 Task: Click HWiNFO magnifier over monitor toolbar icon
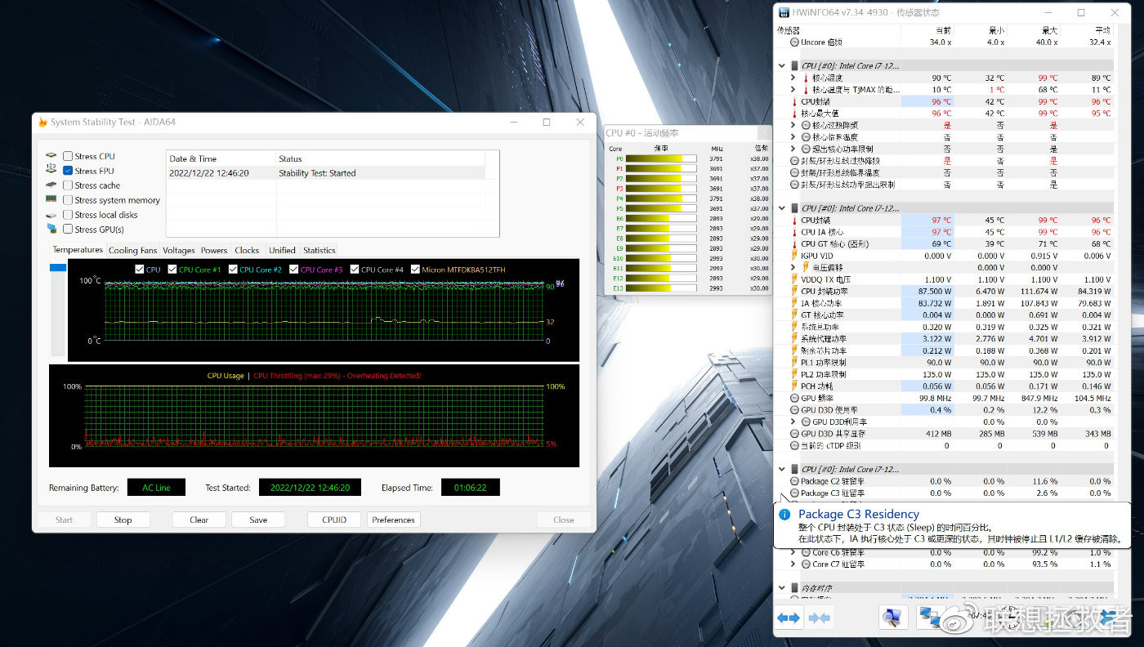[894, 618]
